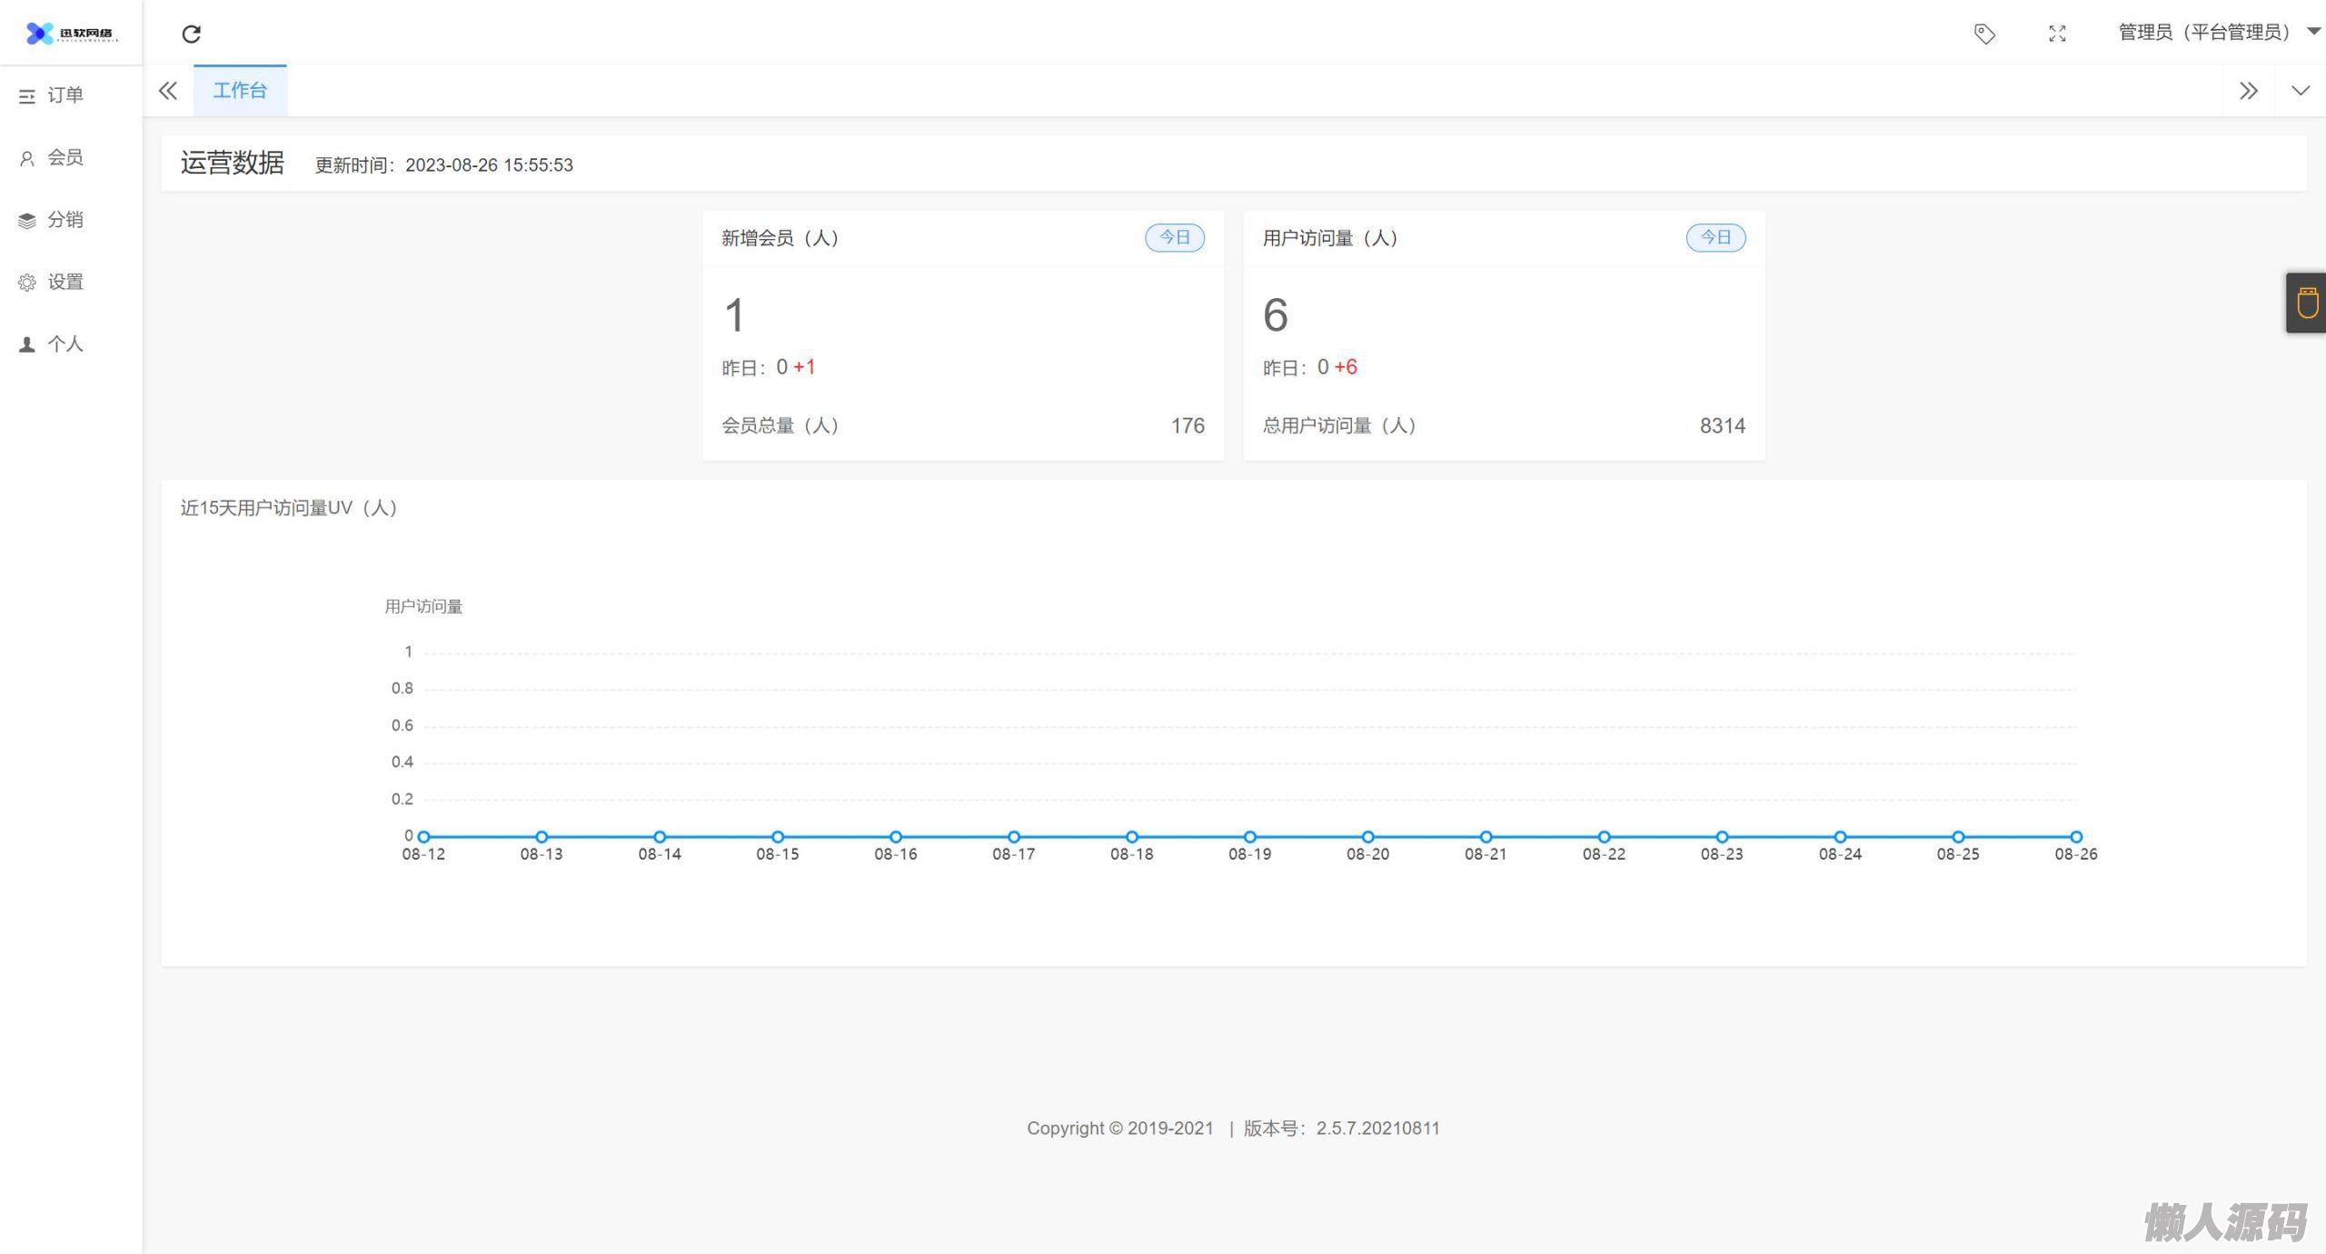The image size is (2326, 1254).
Task: Select the 工作台 workbench tab
Action: pos(240,91)
